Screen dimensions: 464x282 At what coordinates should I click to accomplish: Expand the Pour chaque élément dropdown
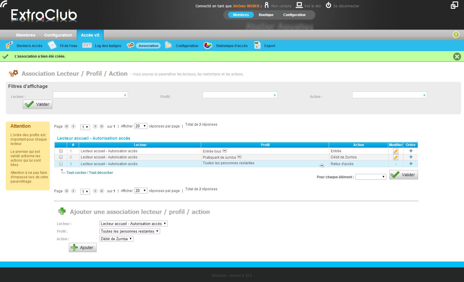tap(371, 177)
